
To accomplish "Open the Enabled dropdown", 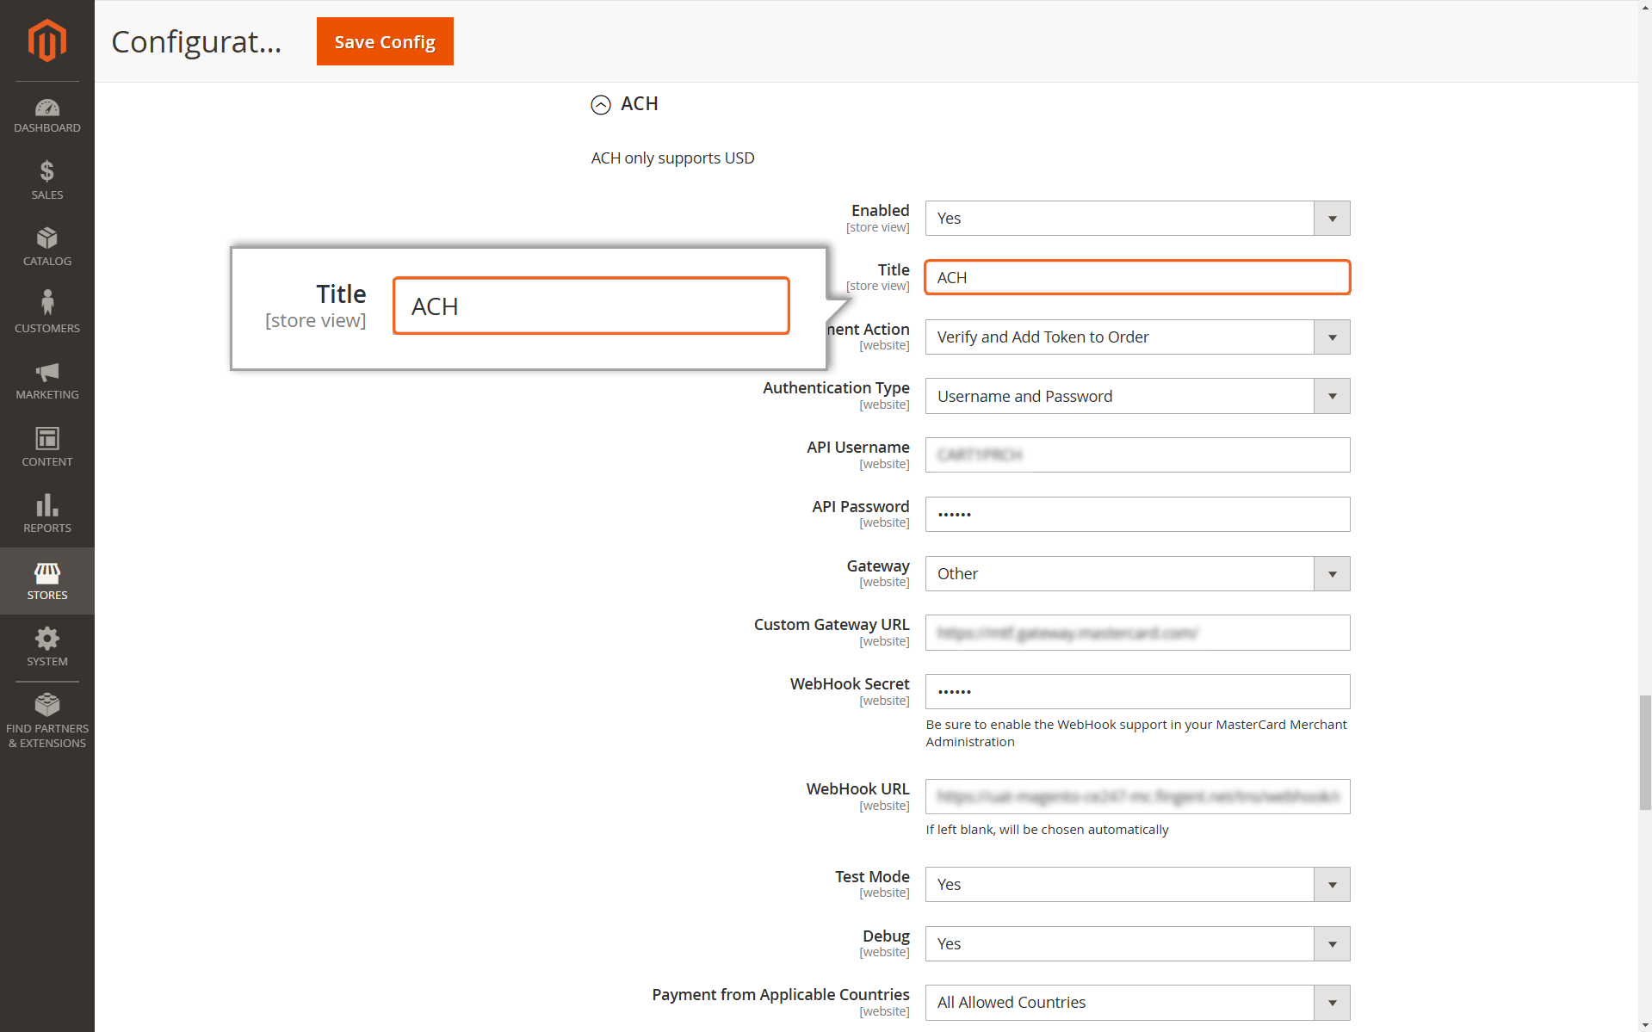I will coord(1137,218).
